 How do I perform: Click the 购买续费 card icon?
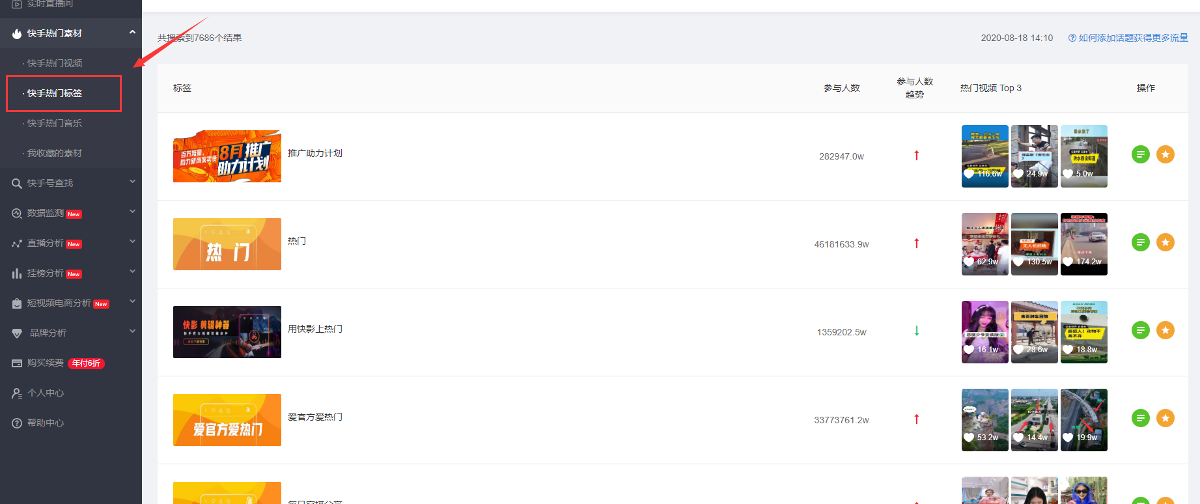pyautogui.click(x=17, y=363)
